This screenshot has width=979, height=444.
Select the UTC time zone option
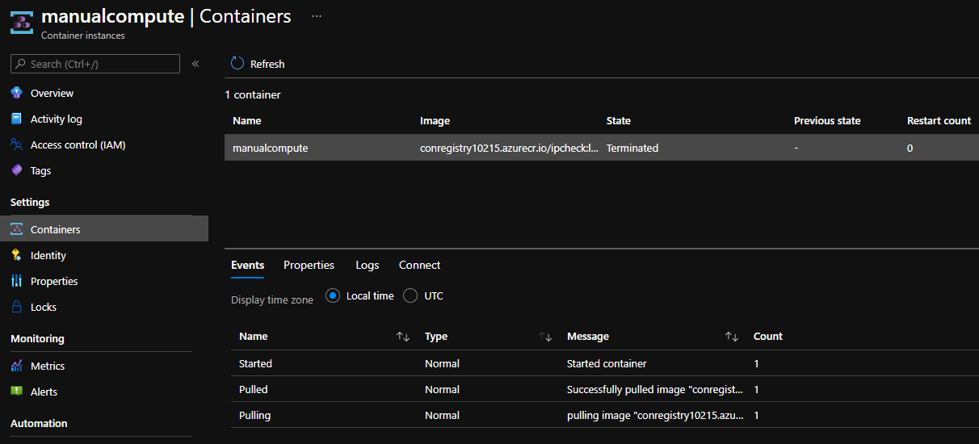(x=410, y=295)
